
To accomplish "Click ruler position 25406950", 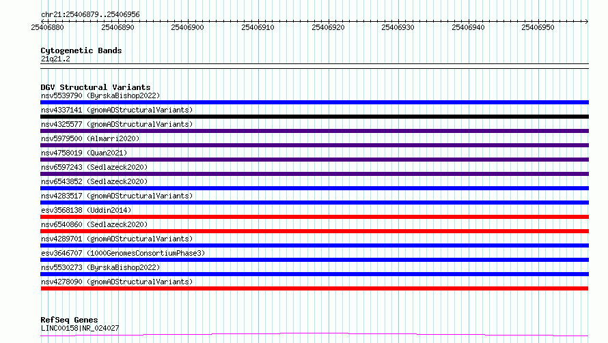I will 538,27.
